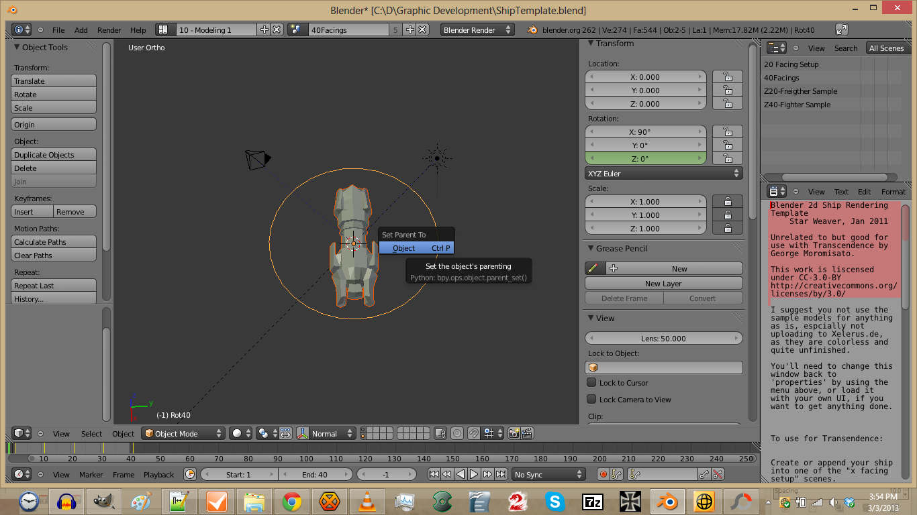Enable the Lock to Cursor checkbox

coord(591,382)
